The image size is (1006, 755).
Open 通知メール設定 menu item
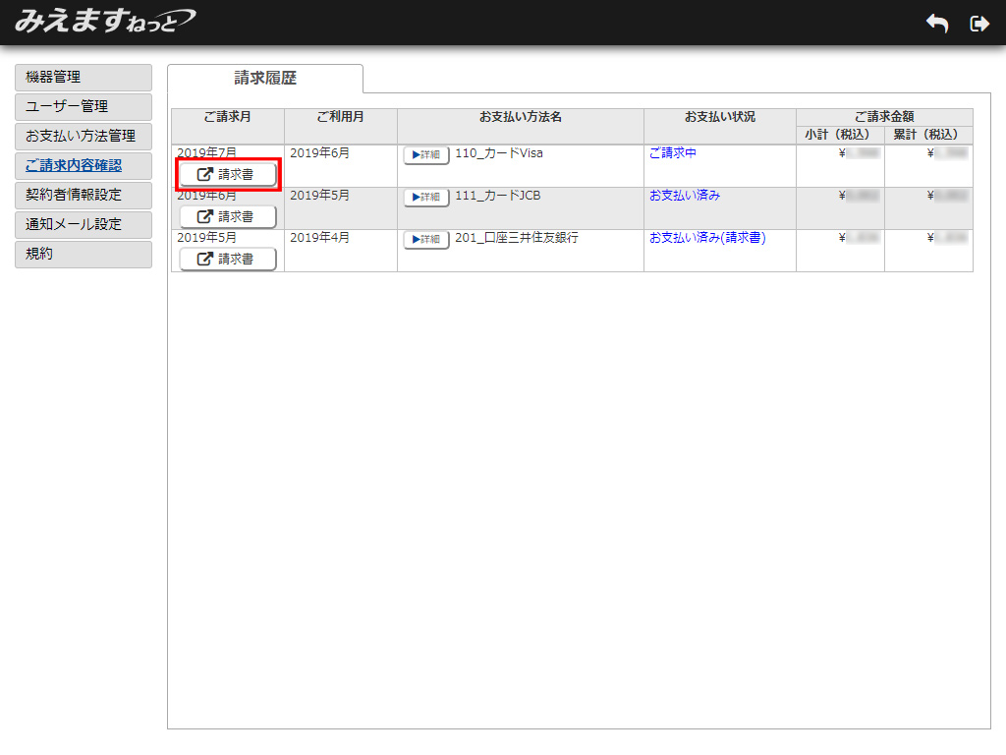(84, 224)
